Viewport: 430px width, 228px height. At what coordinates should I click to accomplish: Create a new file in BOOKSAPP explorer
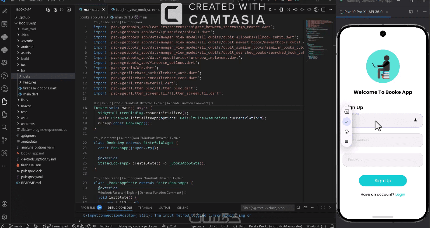48,10
